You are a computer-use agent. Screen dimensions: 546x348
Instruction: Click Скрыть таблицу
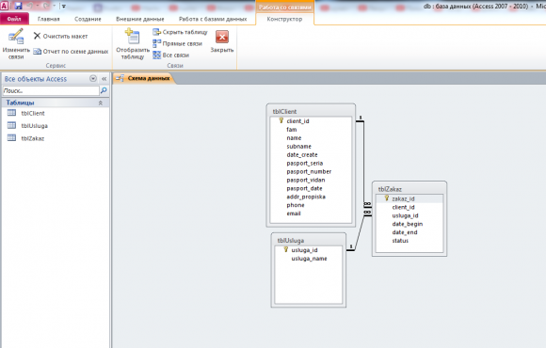pos(180,32)
